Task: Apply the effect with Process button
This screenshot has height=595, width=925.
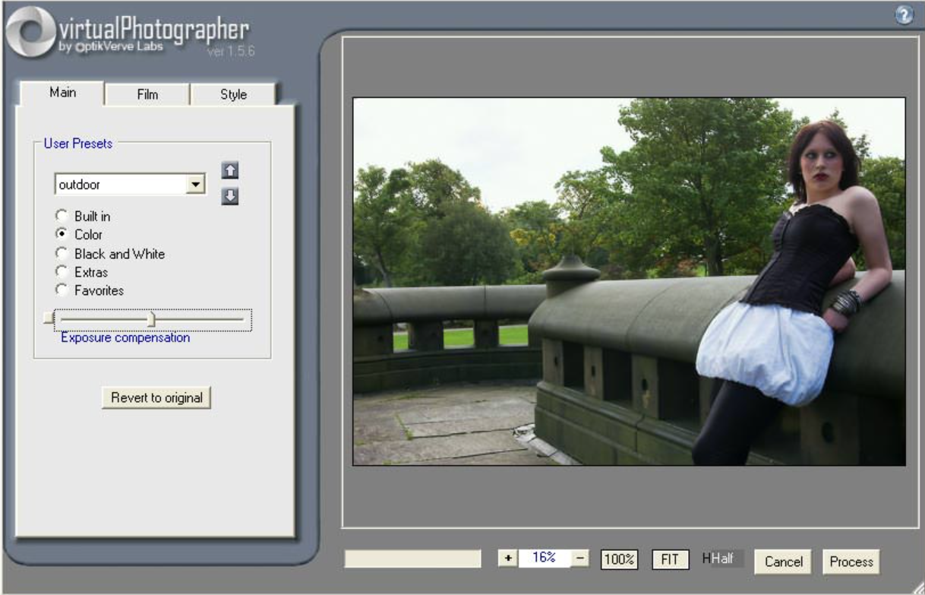Action: coord(851,562)
